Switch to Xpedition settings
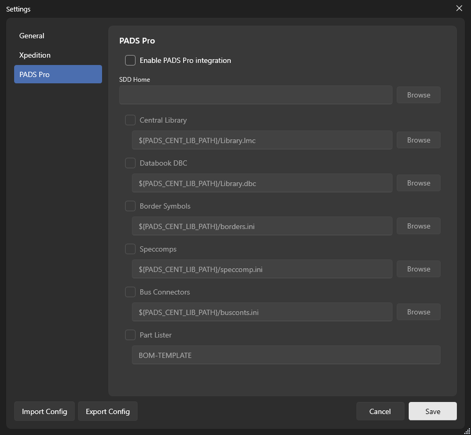The height and width of the screenshot is (435, 471). 58,55
